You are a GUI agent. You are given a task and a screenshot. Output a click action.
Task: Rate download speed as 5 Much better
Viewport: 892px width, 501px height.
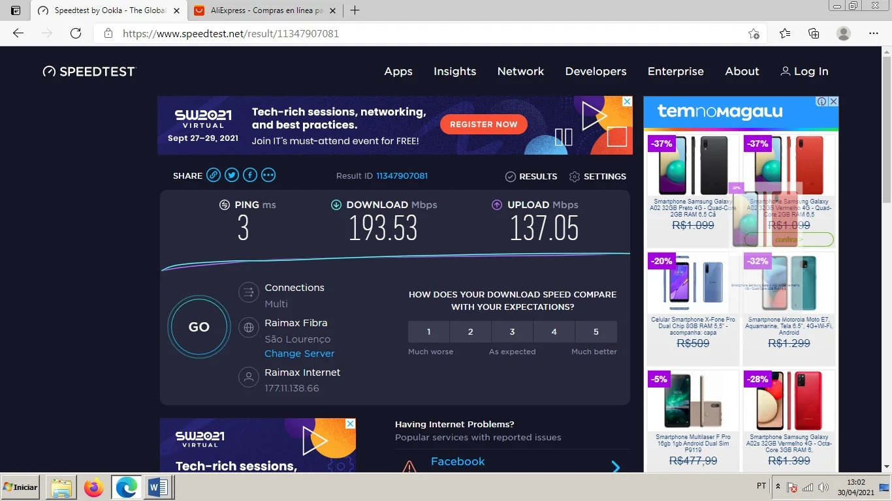596,332
